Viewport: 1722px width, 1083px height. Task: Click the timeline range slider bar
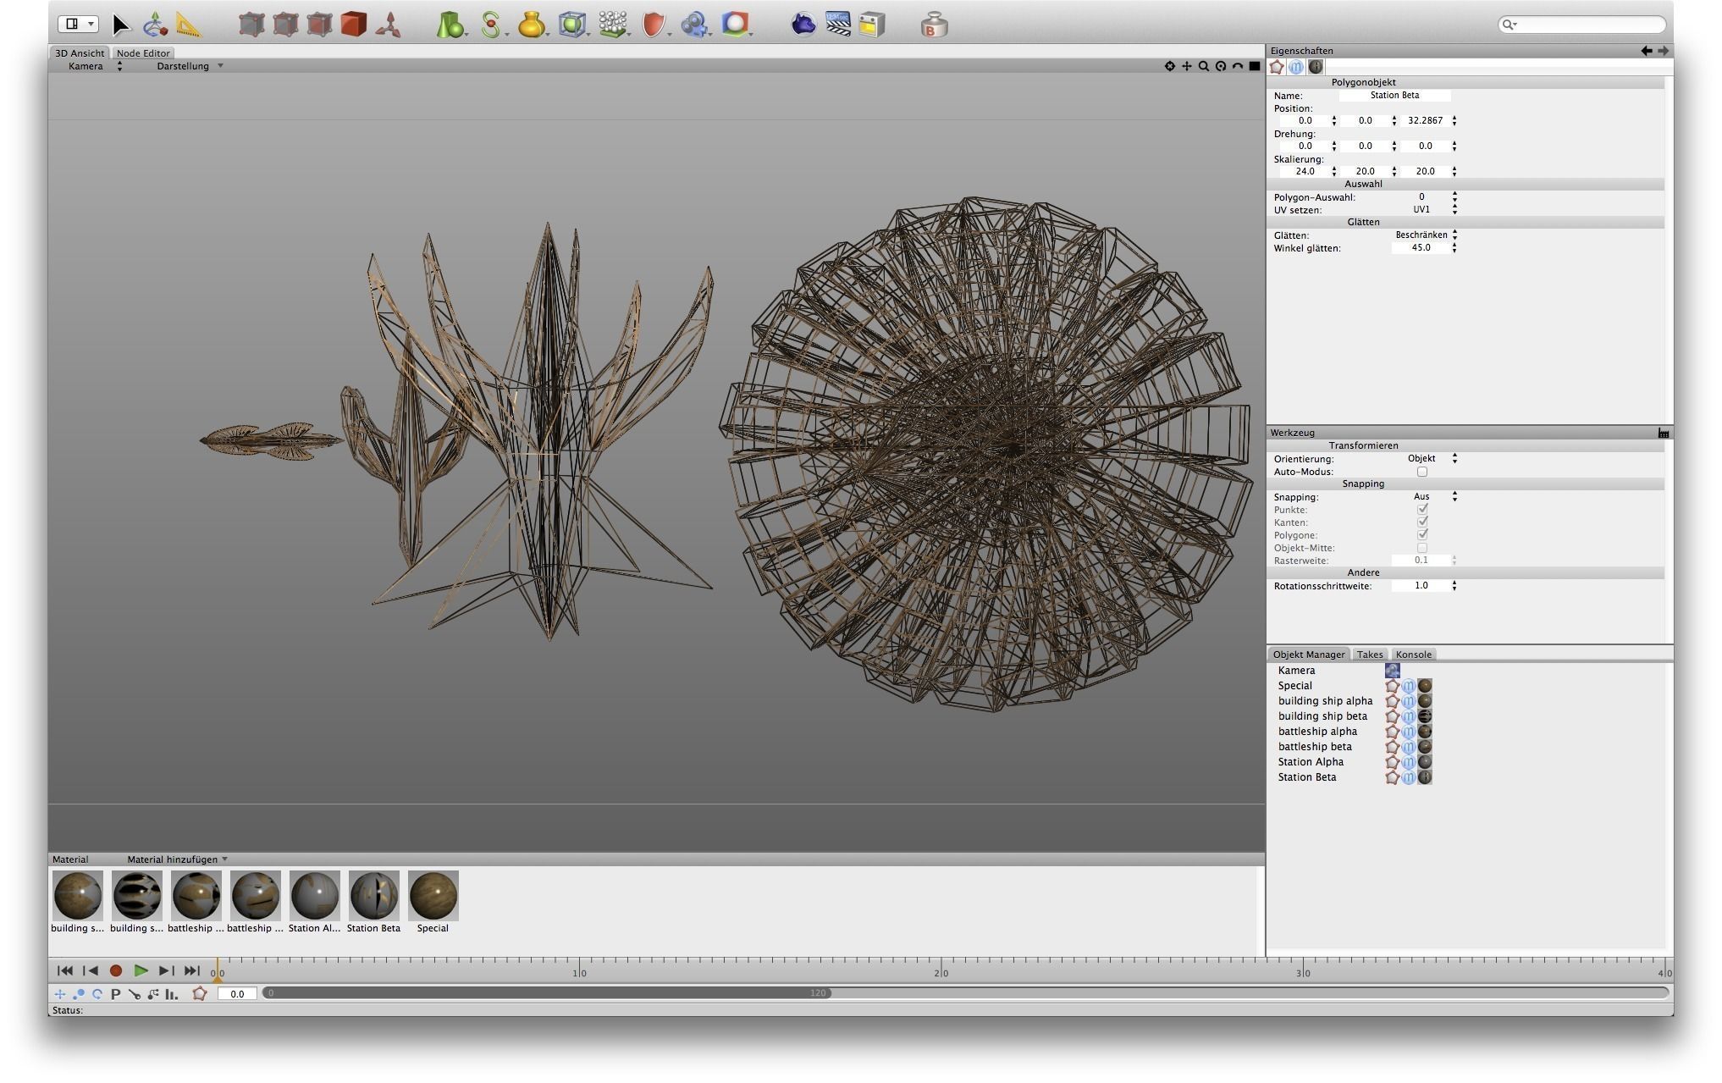546,993
